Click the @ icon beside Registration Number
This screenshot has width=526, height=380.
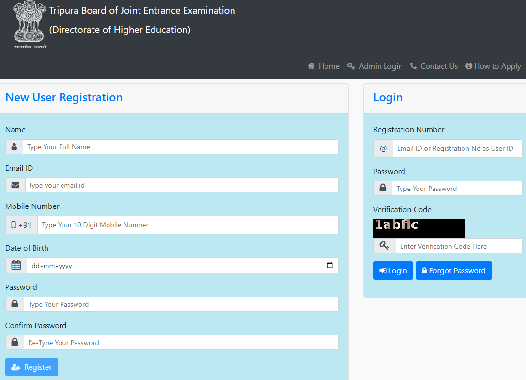[383, 148]
